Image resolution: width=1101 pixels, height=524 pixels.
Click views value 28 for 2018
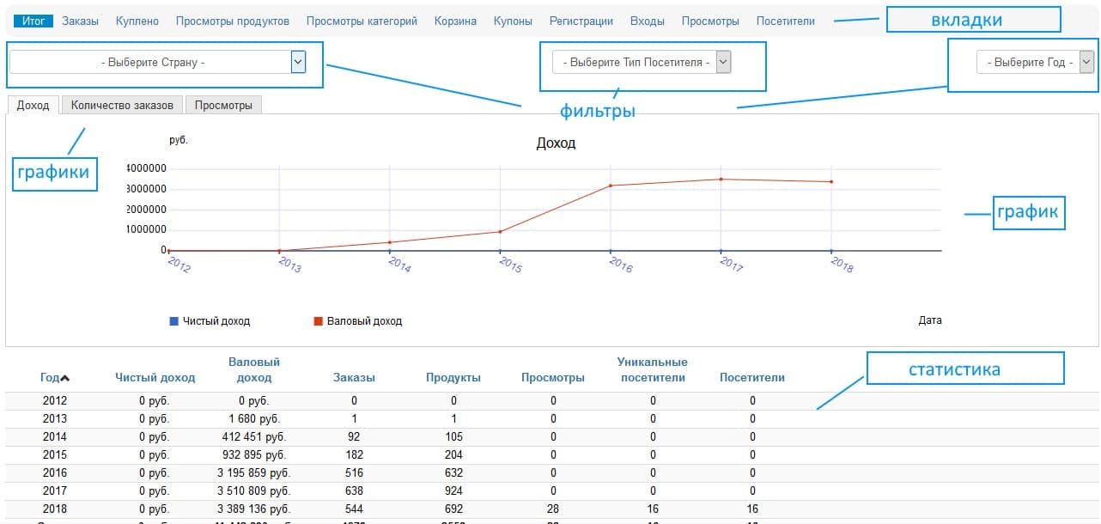point(553,509)
